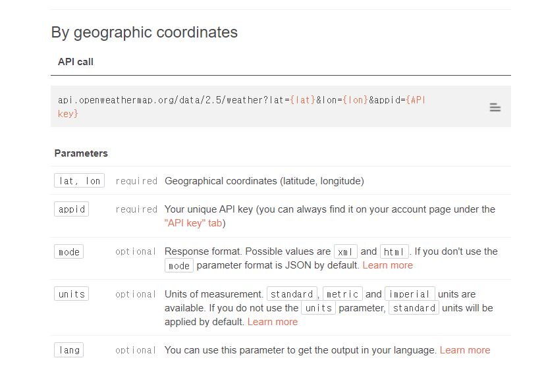Click the {API key} placeholder text

(416, 100)
